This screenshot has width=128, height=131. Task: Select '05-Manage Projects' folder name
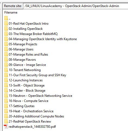[x=23, y=44]
